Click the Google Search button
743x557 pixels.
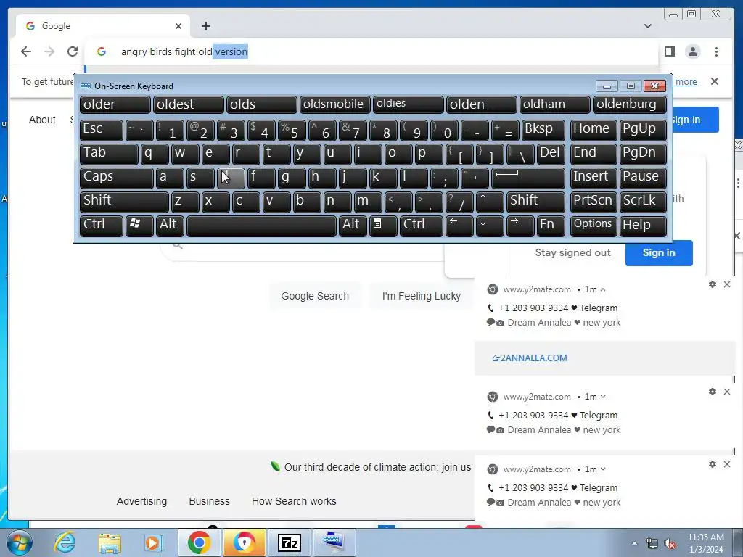pos(315,296)
